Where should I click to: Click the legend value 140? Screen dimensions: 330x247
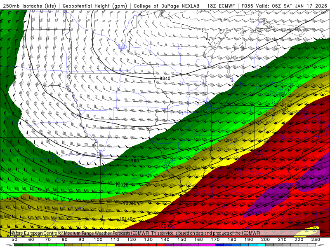click(x=165, y=240)
